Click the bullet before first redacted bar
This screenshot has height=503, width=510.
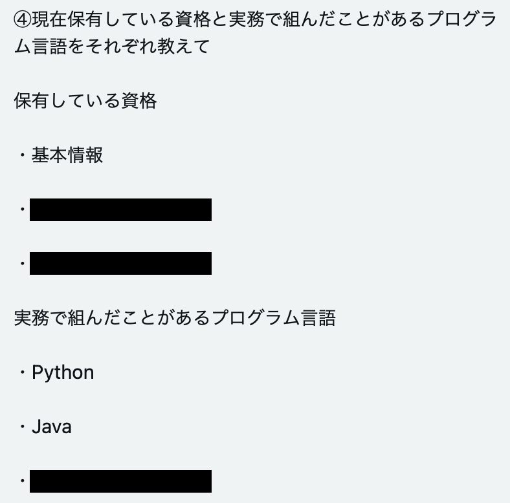click(23, 209)
